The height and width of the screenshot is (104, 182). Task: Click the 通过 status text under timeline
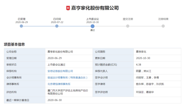93,30
